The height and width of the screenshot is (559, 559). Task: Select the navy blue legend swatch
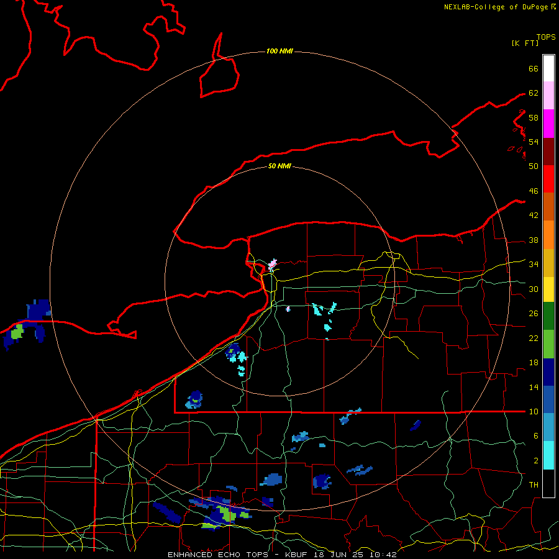click(x=548, y=372)
